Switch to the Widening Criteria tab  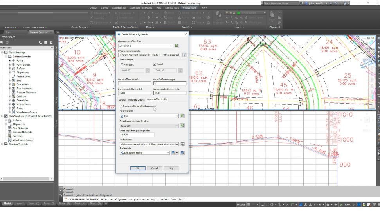tap(136, 99)
